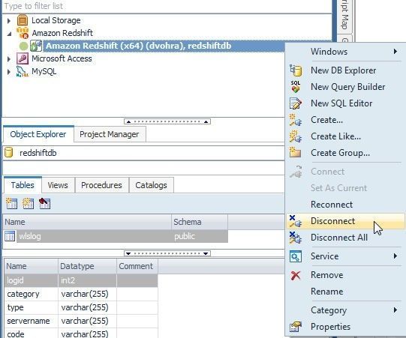
Task: Collapse the Amazon Redshift tree node
Action: point(9,34)
